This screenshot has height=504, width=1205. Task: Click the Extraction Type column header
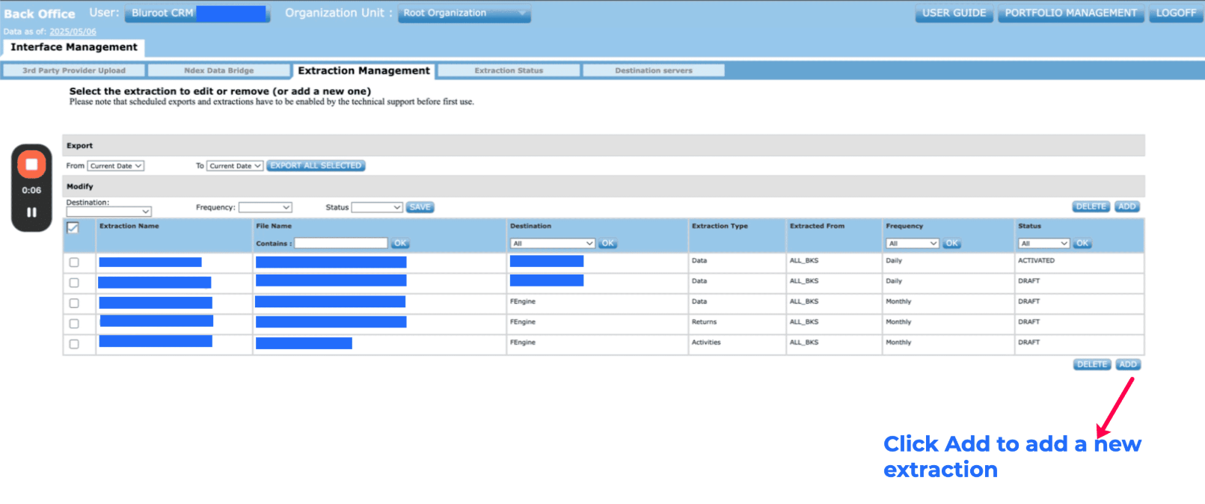(x=720, y=226)
